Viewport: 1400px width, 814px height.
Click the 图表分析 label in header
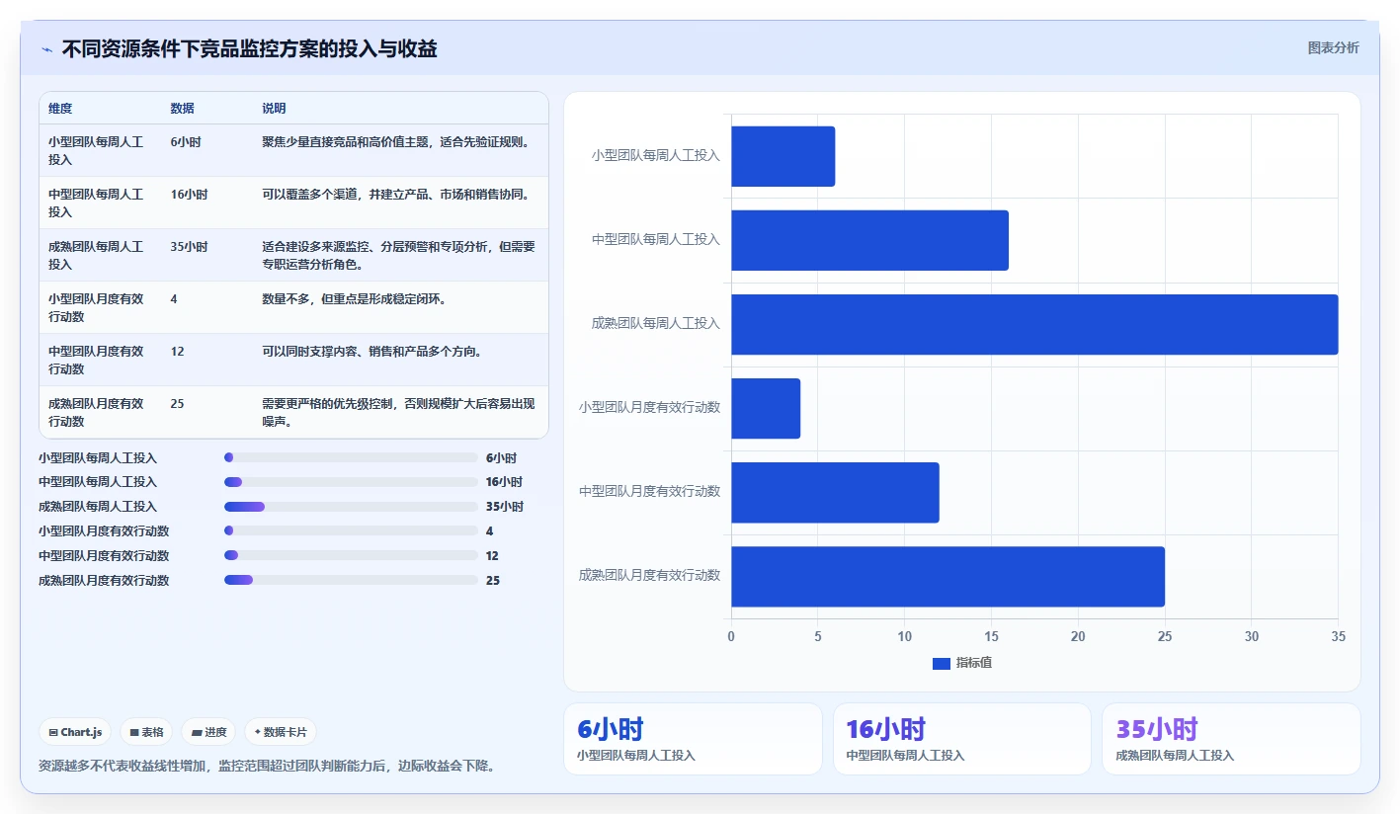[x=1333, y=47]
